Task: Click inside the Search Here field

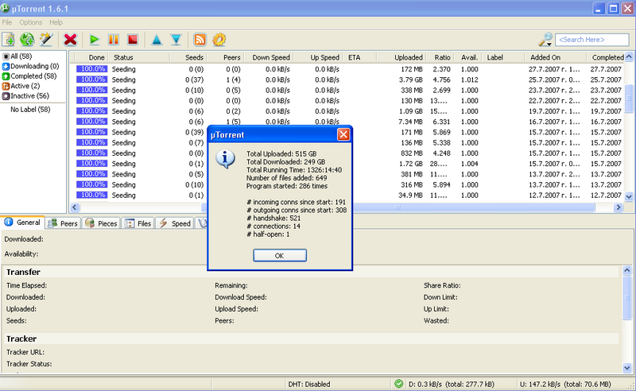Action: click(x=591, y=40)
